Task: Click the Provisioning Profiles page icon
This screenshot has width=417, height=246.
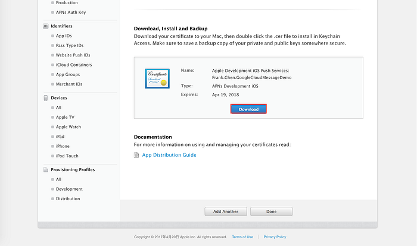Action: [x=46, y=170]
